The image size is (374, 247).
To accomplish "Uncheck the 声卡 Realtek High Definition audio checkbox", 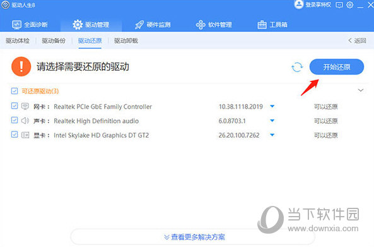I will click(15, 120).
